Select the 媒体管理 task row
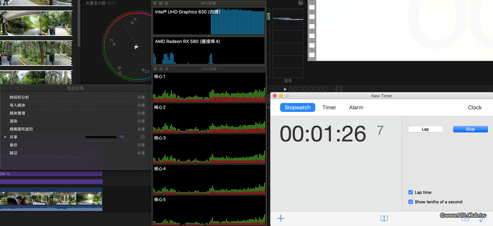The height and width of the screenshot is (226, 493). tap(76, 113)
